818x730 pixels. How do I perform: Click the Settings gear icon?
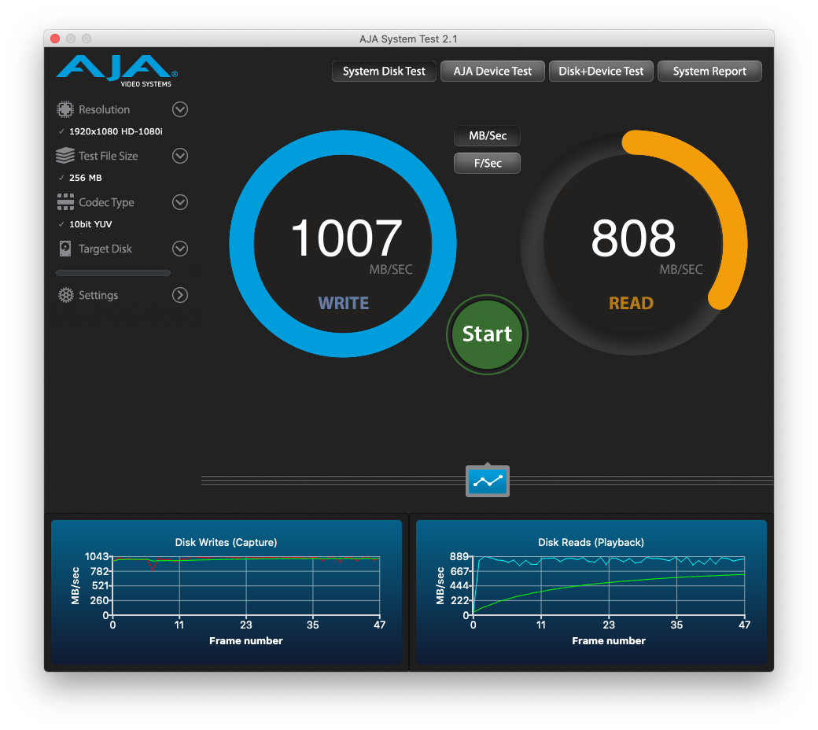click(x=66, y=295)
